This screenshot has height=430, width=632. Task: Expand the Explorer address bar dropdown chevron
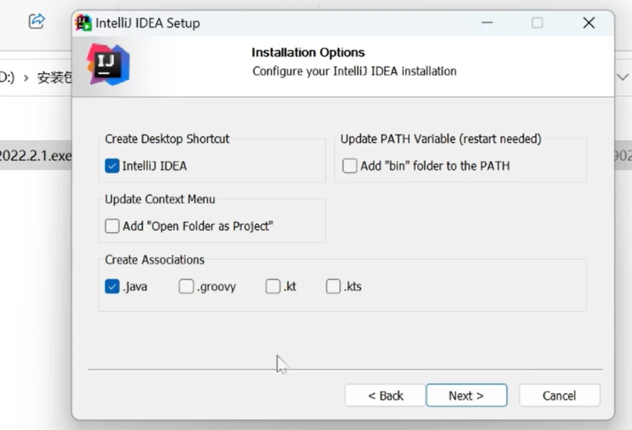click(x=622, y=77)
